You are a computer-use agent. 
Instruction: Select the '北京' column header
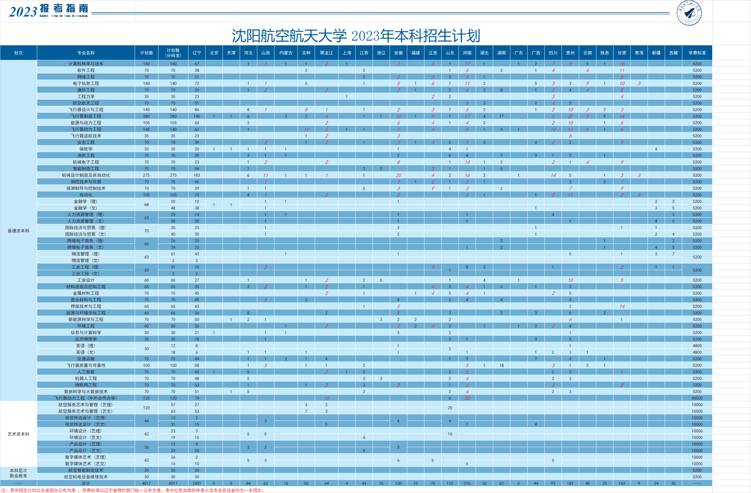click(214, 53)
